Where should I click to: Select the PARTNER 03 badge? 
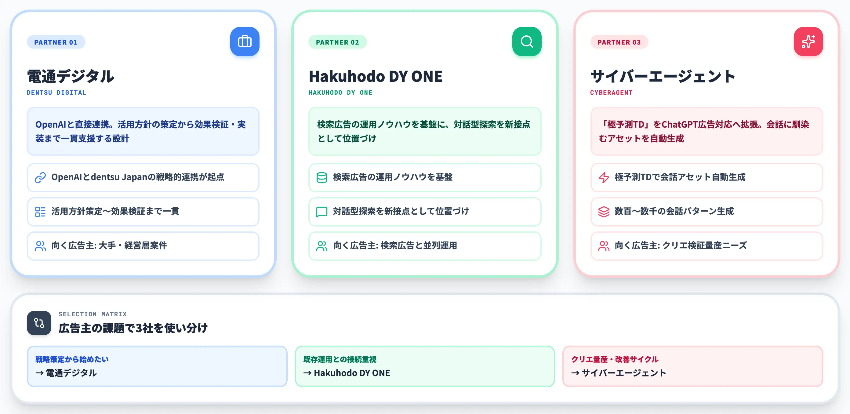click(619, 42)
